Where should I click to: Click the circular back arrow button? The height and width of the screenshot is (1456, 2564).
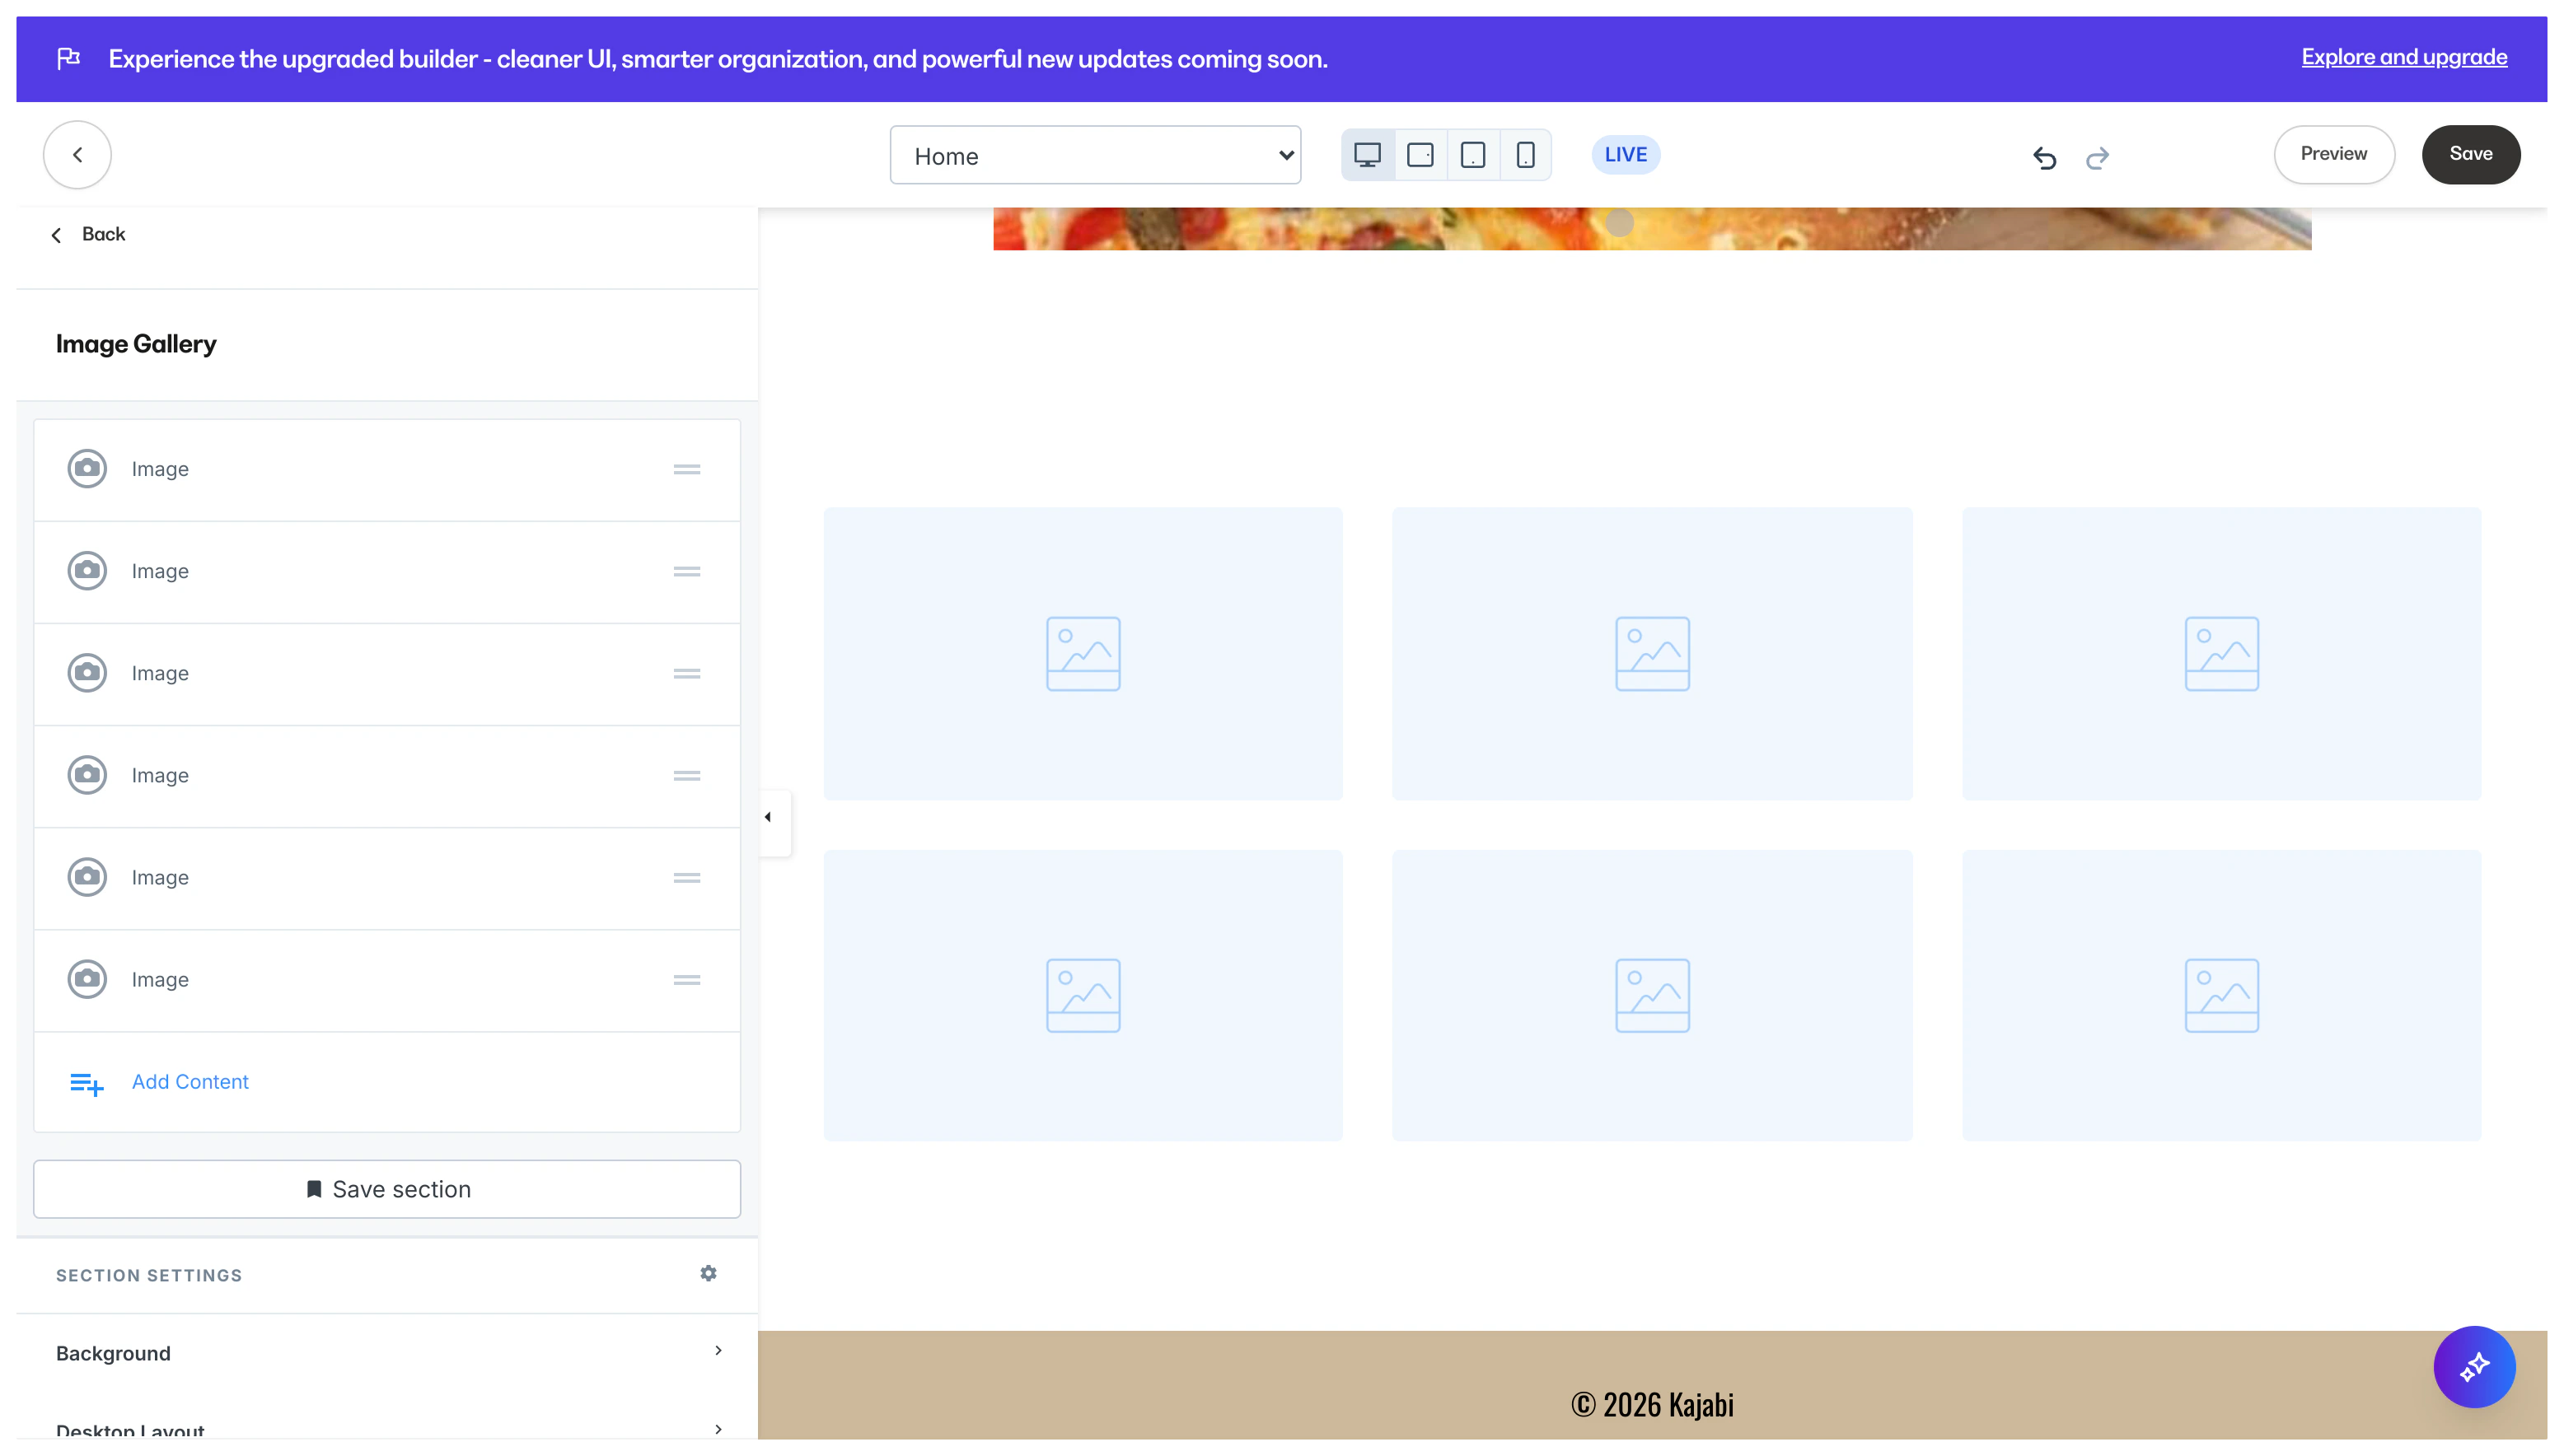(x=77, y=155)
